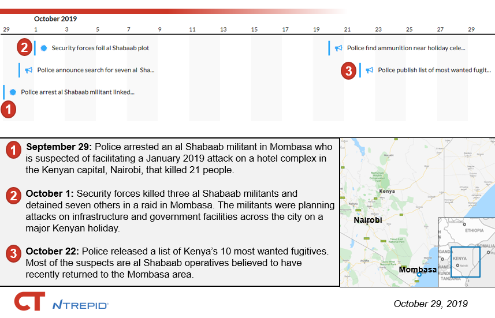Open the 'Security forces foil al Shabaab plot' event
This screenshot has width=495, height=318.
pos(101,48)
